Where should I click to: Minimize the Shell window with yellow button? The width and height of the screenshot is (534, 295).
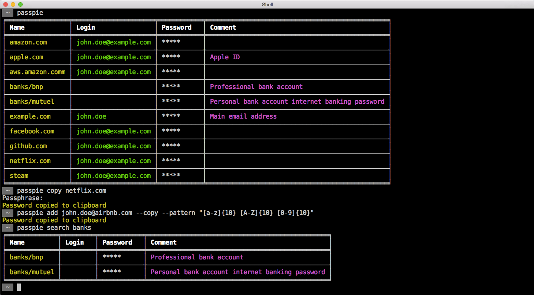coord(13,4)
